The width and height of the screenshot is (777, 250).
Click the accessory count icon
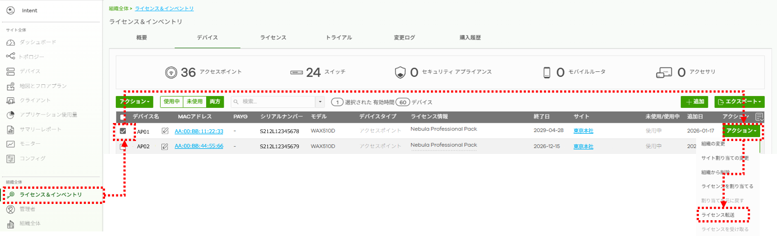664,72
